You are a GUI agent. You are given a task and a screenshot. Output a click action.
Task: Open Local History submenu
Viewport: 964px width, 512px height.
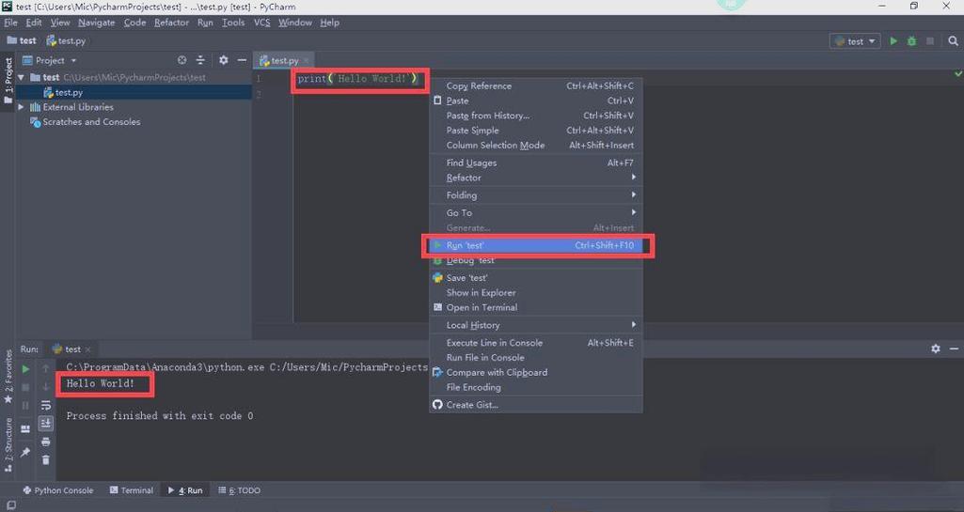point(535,325)
